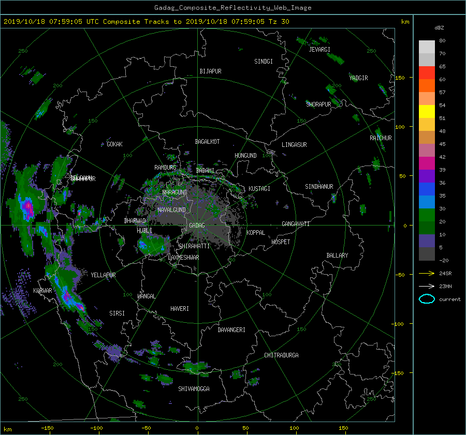Click the SINDGI city label
Viewport: 466px width, 435px height.
point(264,62)
